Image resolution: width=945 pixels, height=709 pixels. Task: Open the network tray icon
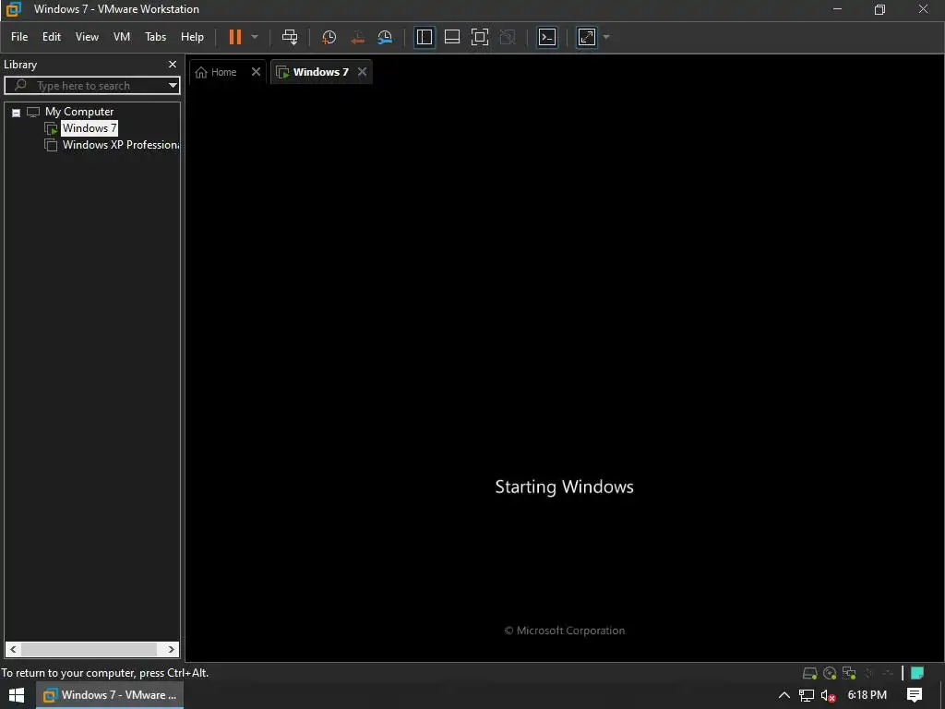click(807, 695)
